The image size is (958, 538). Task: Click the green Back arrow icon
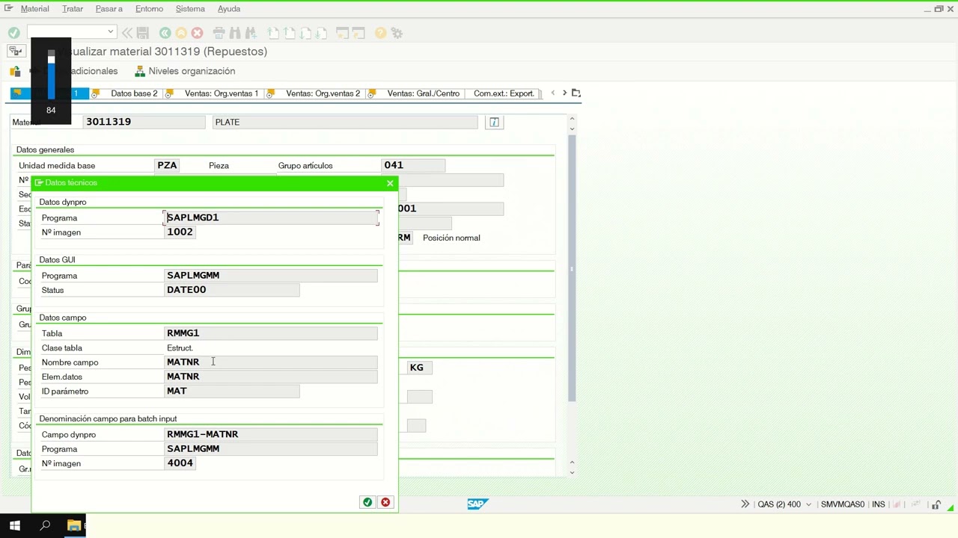click(x=165, y=33)
